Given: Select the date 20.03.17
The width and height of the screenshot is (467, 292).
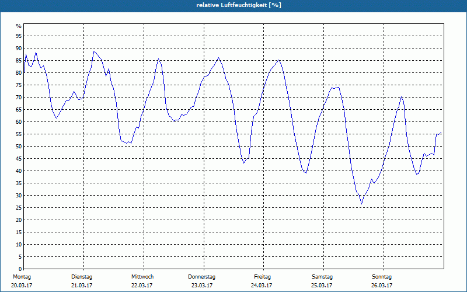Looking at the screenshot, I should coord(22,286).
